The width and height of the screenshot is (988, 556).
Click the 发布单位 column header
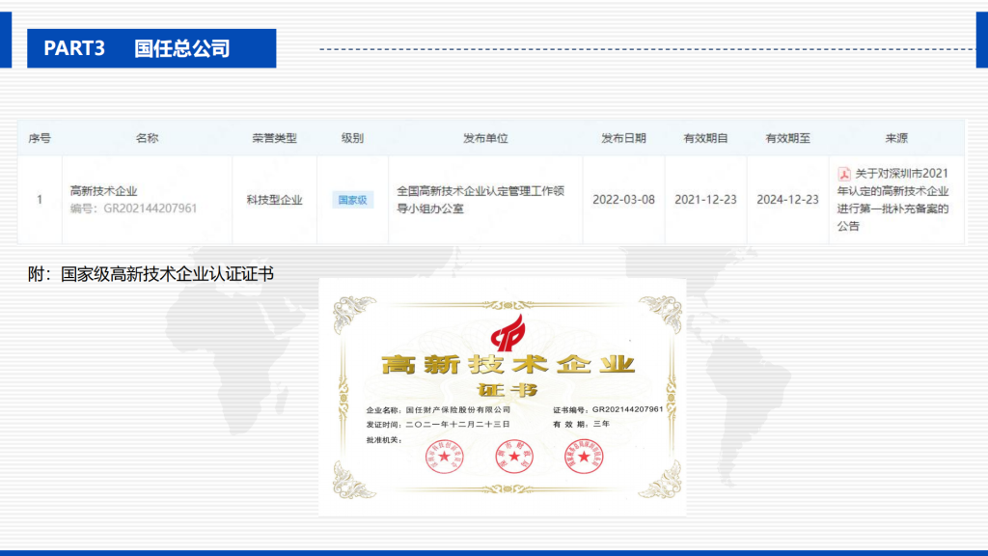click(484, 138)
